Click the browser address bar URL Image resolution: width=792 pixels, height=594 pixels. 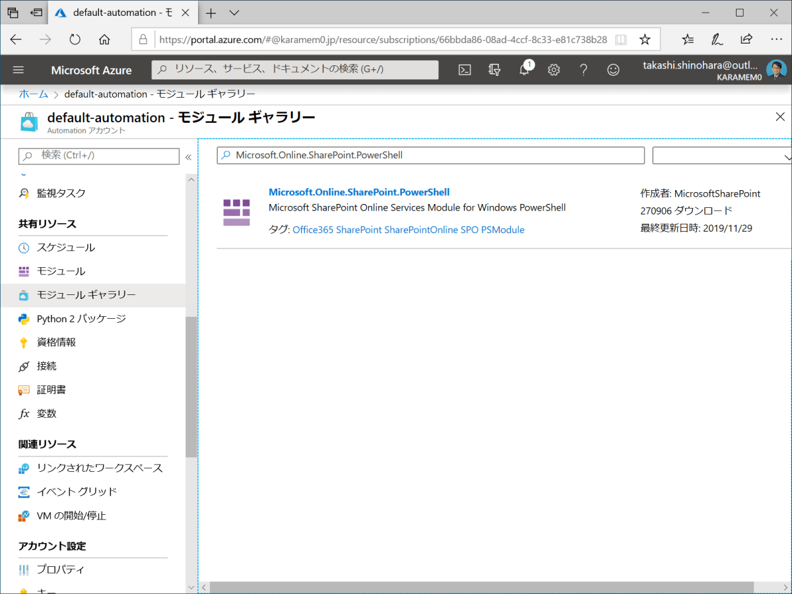point(383,40)
